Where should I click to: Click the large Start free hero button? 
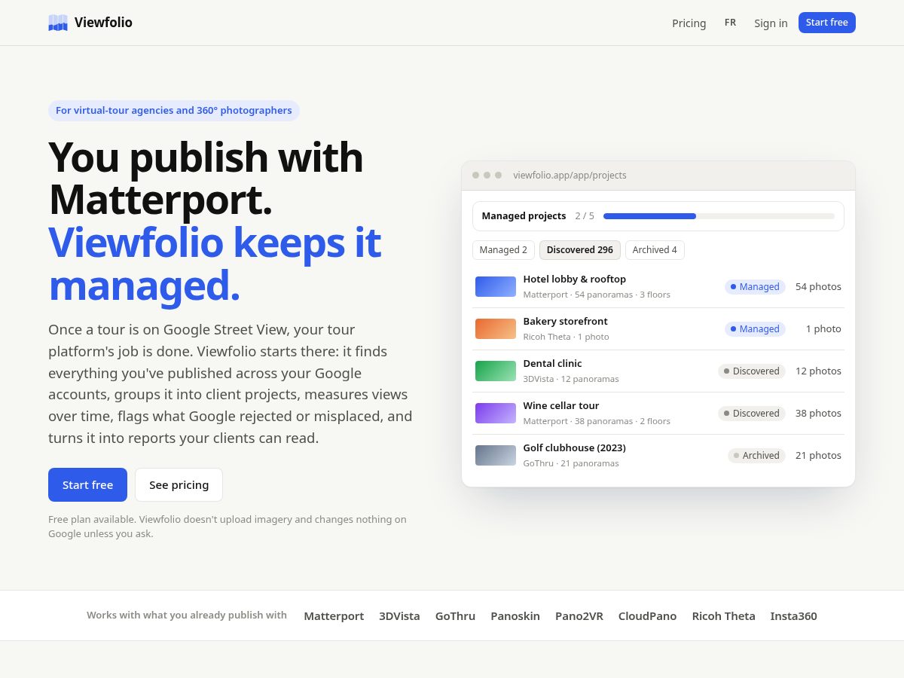point(87,485)
